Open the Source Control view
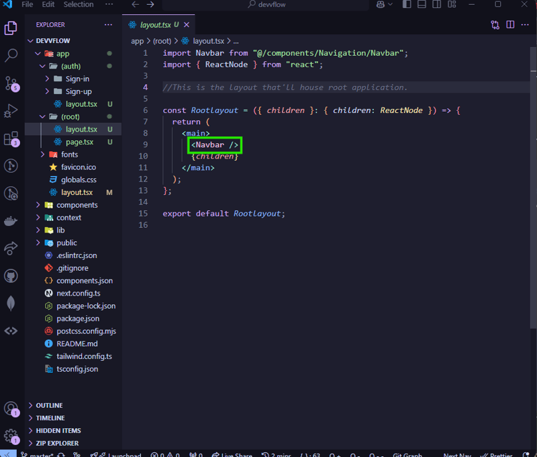The width and height of the screenshot is (537, 457). coord(11,83)
